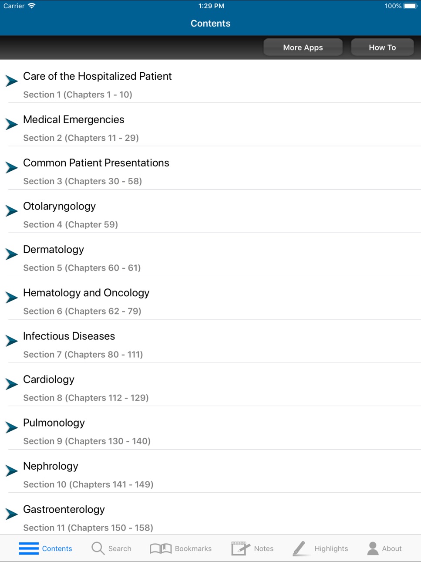Open the Infectious Diseases section

(x=210, y=341)
